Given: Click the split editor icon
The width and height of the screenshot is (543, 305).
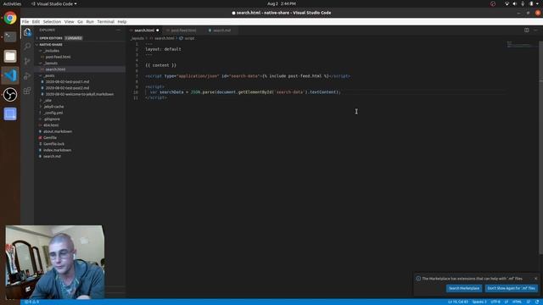Looking at the screenshot, I should pos(526,30).
